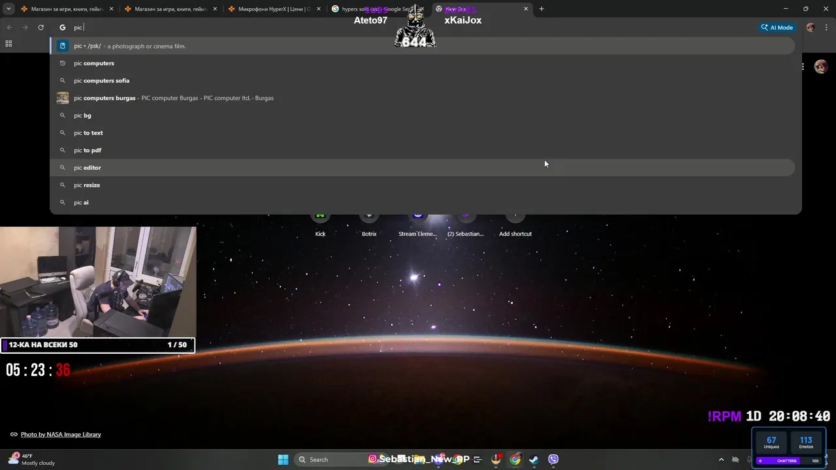The image size is (836, 470).
Task: Select the 'pic' dictionary definition suggestion
Action: coord(423,46)
